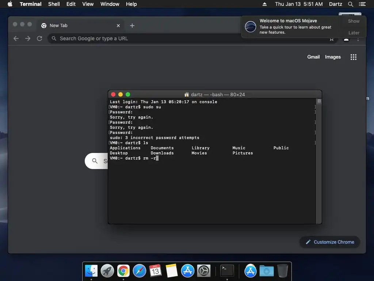Viewport: 374px width, 281px height.
Task: Open the Gmail link in Chrome
Action: 313,57
